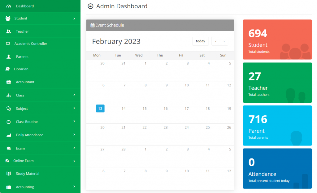Select highlighted date 13 in calendar

coord(100,109)
